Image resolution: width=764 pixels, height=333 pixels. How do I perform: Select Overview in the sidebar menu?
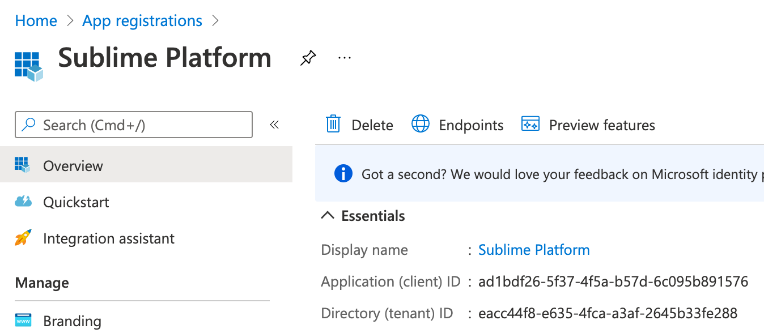73,166
